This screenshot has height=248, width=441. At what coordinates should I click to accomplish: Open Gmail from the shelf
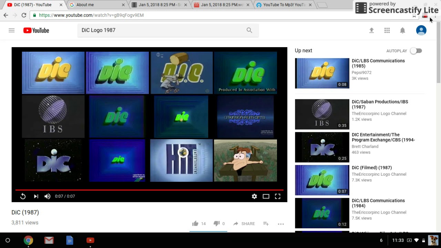tap(49, 240)
